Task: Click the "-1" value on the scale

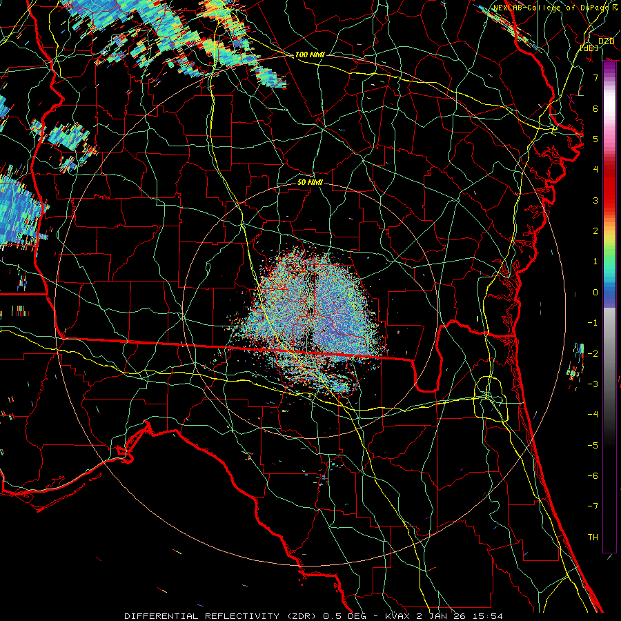Action: point(593,323)
